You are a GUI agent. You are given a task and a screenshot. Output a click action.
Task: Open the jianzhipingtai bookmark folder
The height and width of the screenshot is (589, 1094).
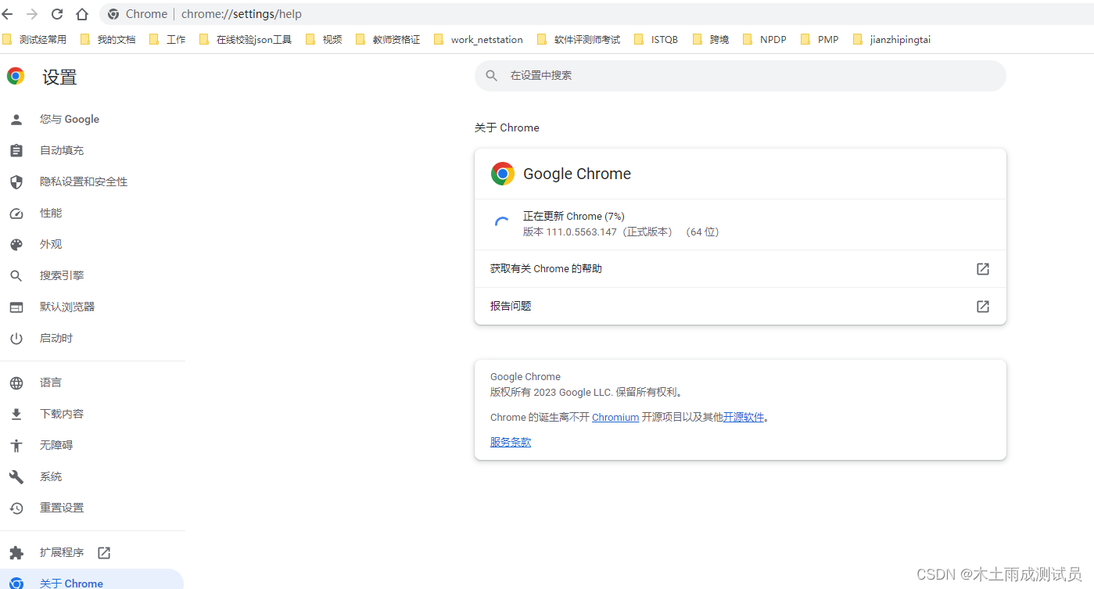892,39
